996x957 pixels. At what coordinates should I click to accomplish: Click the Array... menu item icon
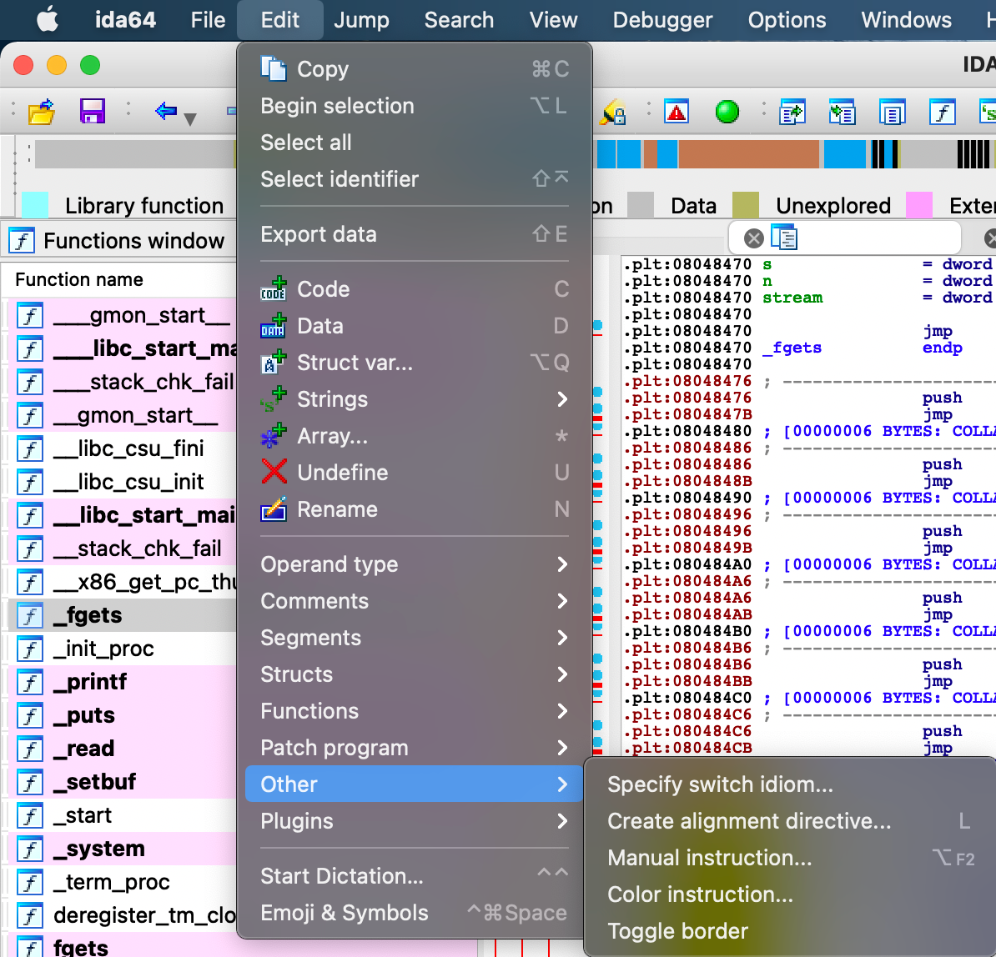(x=274, y=436)
